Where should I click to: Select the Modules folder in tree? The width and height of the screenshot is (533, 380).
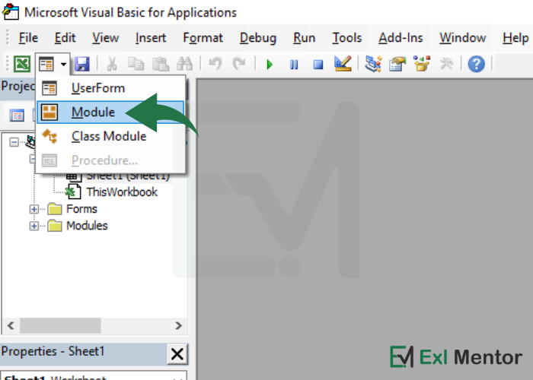click(87, 226)
